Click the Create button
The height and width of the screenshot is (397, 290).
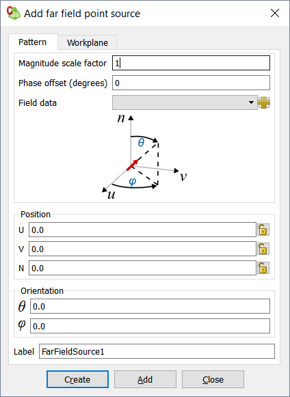[x=77, y=379]
